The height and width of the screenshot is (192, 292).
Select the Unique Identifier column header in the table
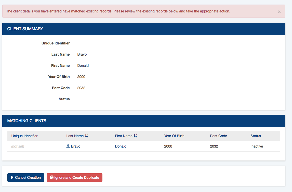click(24, 136)
